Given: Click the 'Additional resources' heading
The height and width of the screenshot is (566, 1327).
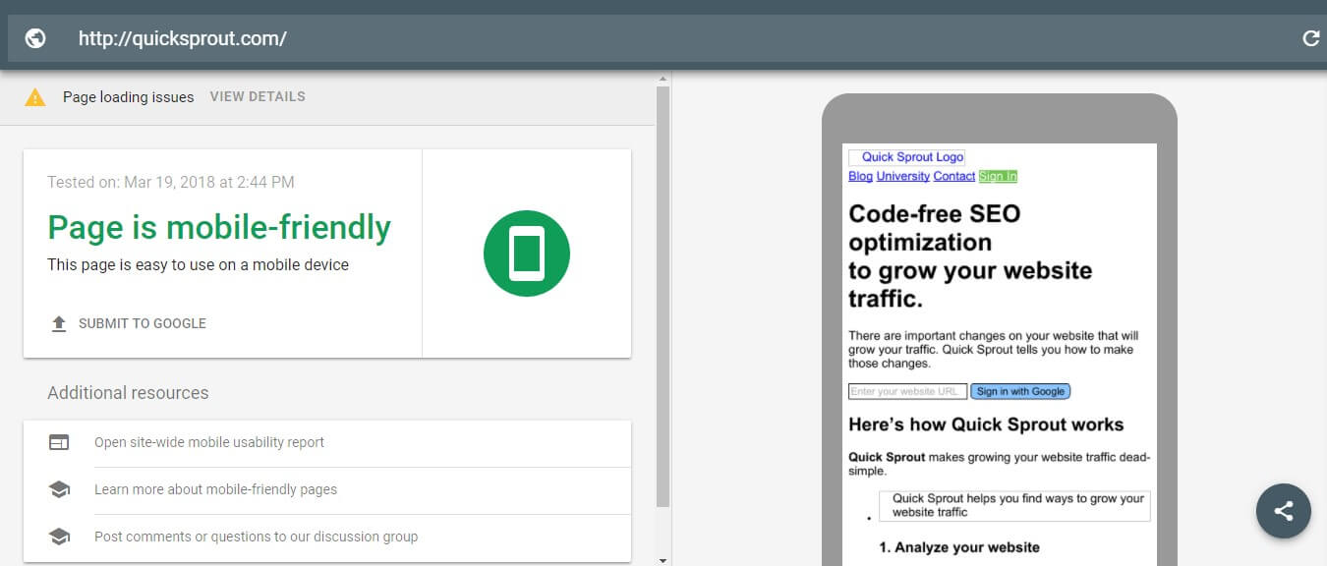Looking at the screenshot, I should pos(128,392).
